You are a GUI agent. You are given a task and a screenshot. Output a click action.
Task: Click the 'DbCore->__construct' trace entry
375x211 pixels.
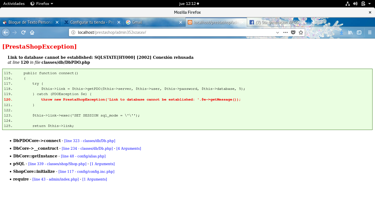[x=36, y=148]
